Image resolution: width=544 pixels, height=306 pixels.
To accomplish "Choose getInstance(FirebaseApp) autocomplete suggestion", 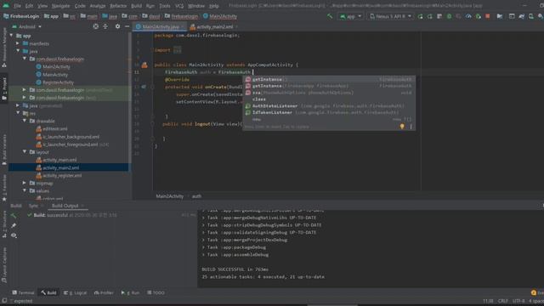I will (x=329, y=86).
